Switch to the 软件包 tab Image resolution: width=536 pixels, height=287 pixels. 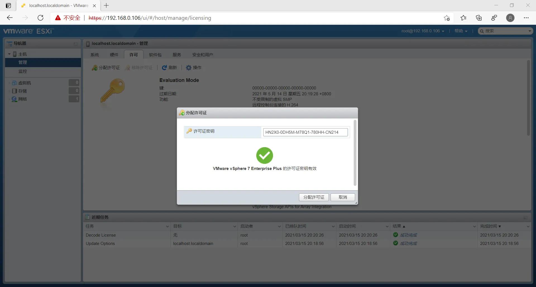(x=155, y=55)
